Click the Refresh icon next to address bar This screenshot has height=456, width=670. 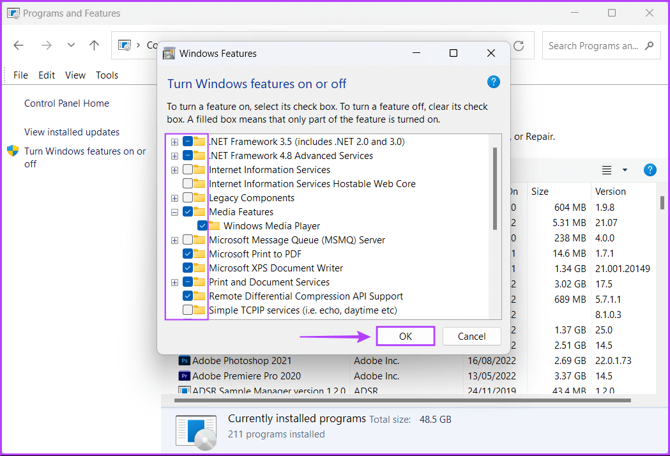coord(519,46)
